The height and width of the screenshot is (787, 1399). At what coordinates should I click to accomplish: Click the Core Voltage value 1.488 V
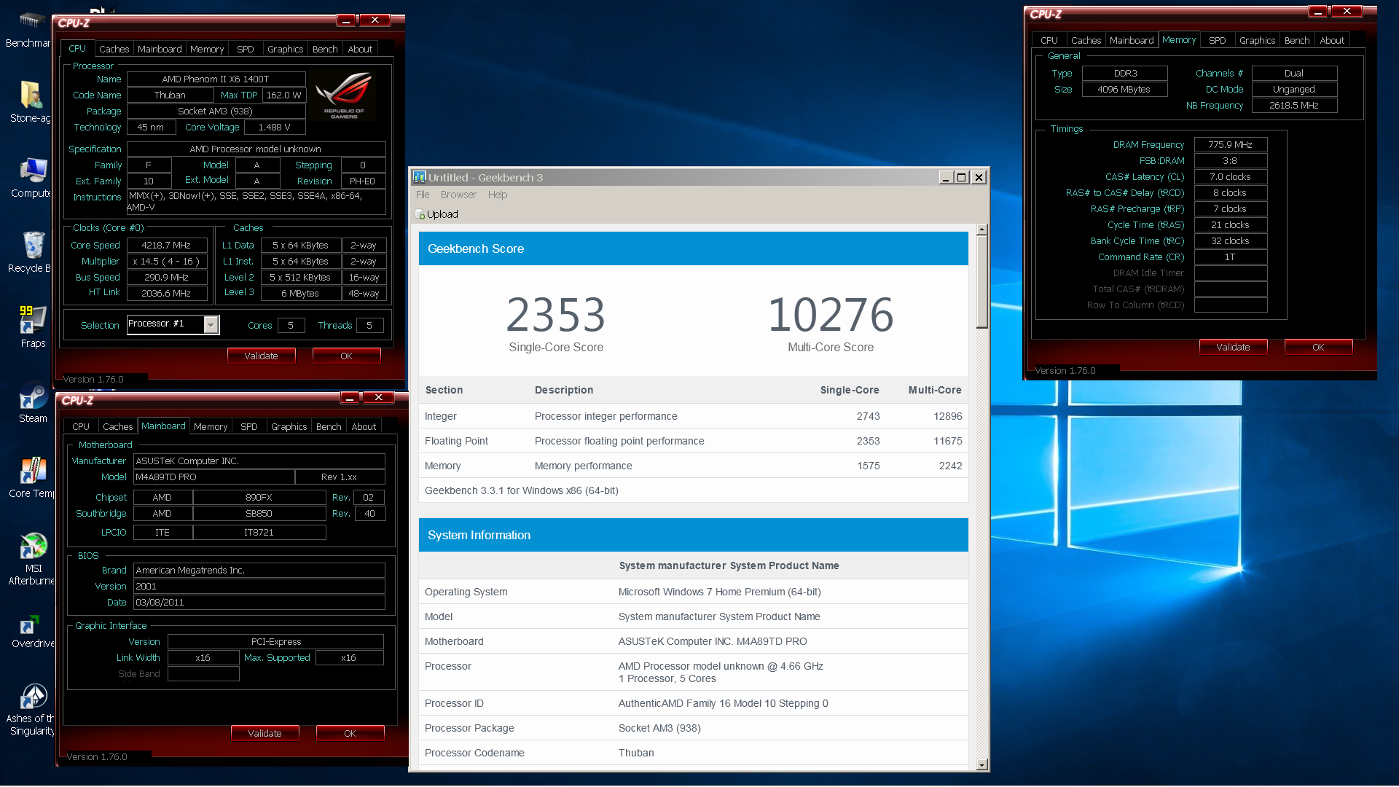pos(275,128)
